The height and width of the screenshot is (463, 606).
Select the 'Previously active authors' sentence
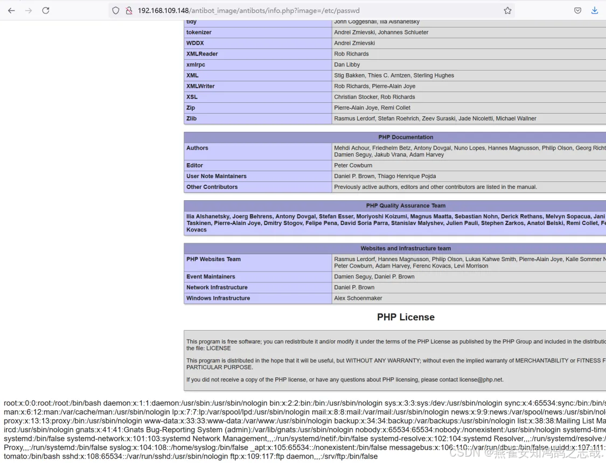435,187
